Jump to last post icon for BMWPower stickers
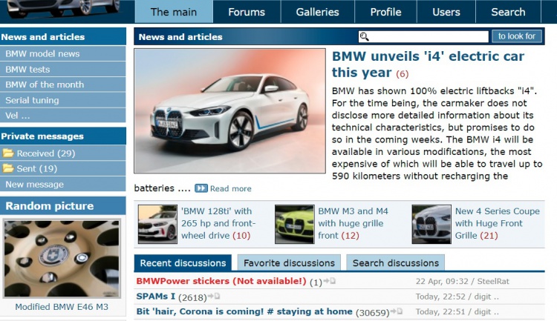The width and height of the screenshot is (557, 321). click(330, 281)
